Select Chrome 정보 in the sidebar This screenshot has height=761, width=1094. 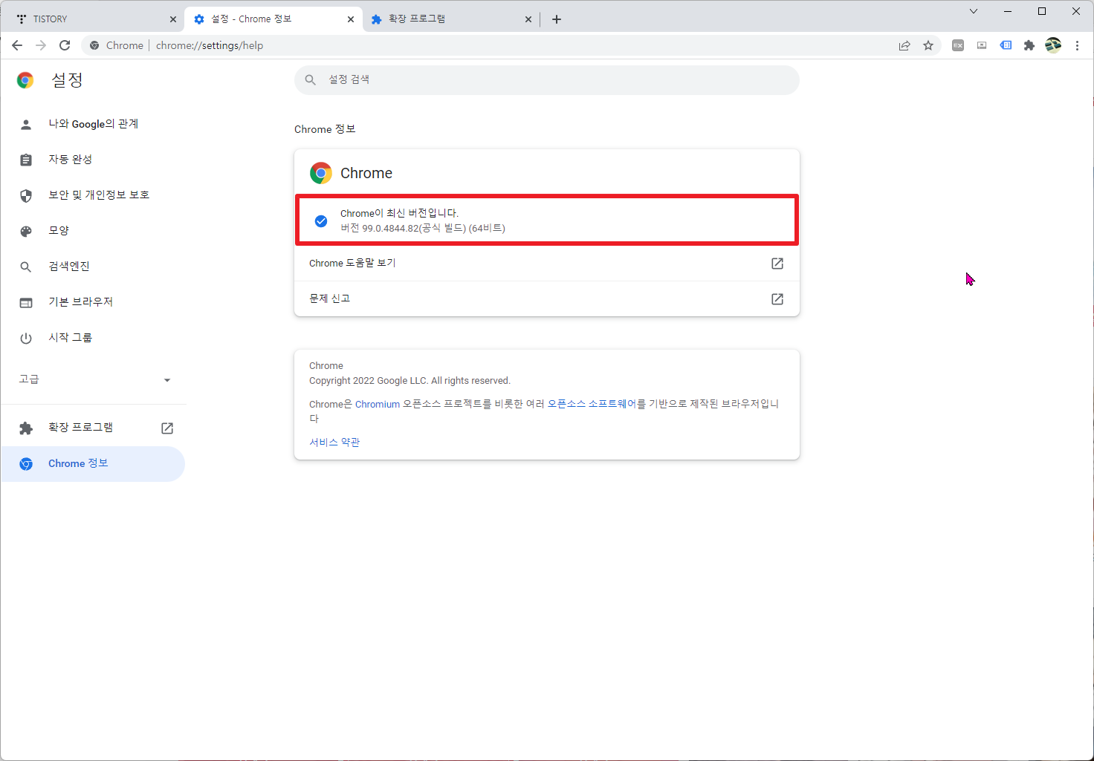(93, 464)
